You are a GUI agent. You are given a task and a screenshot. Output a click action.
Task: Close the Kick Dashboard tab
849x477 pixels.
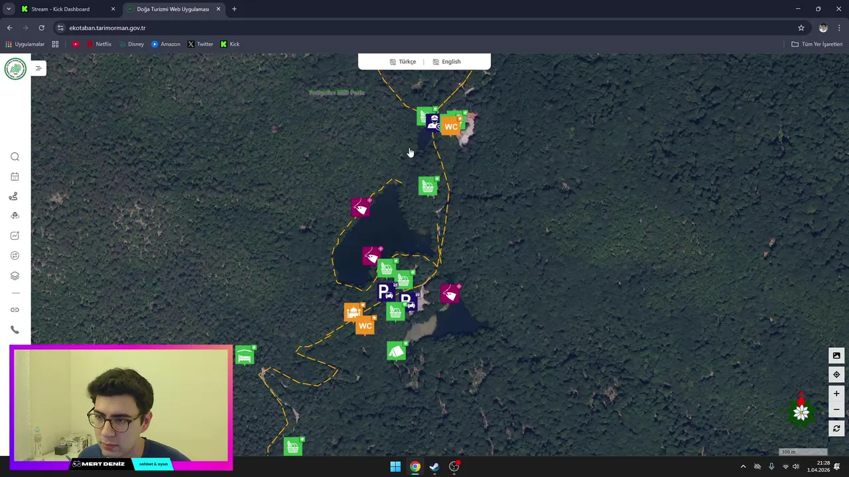(x=113, y=9)
